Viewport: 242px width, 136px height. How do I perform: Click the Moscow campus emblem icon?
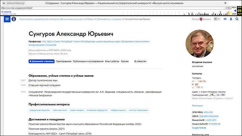[x=201, y=19]
